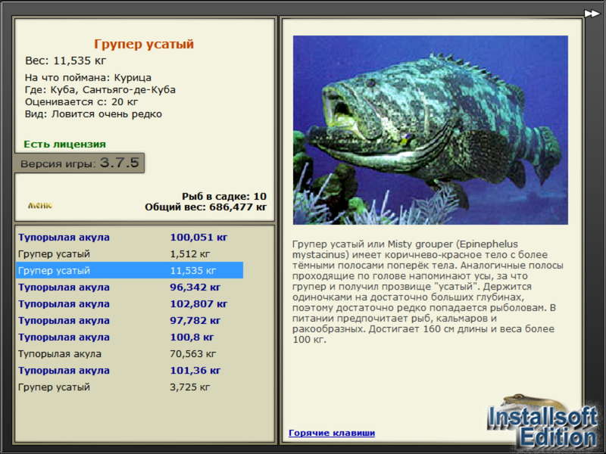Screen dimensions: 606x454
Task: Choose the Тупорылая акула 101,36 кг row
Action: [x=130, y=370]
